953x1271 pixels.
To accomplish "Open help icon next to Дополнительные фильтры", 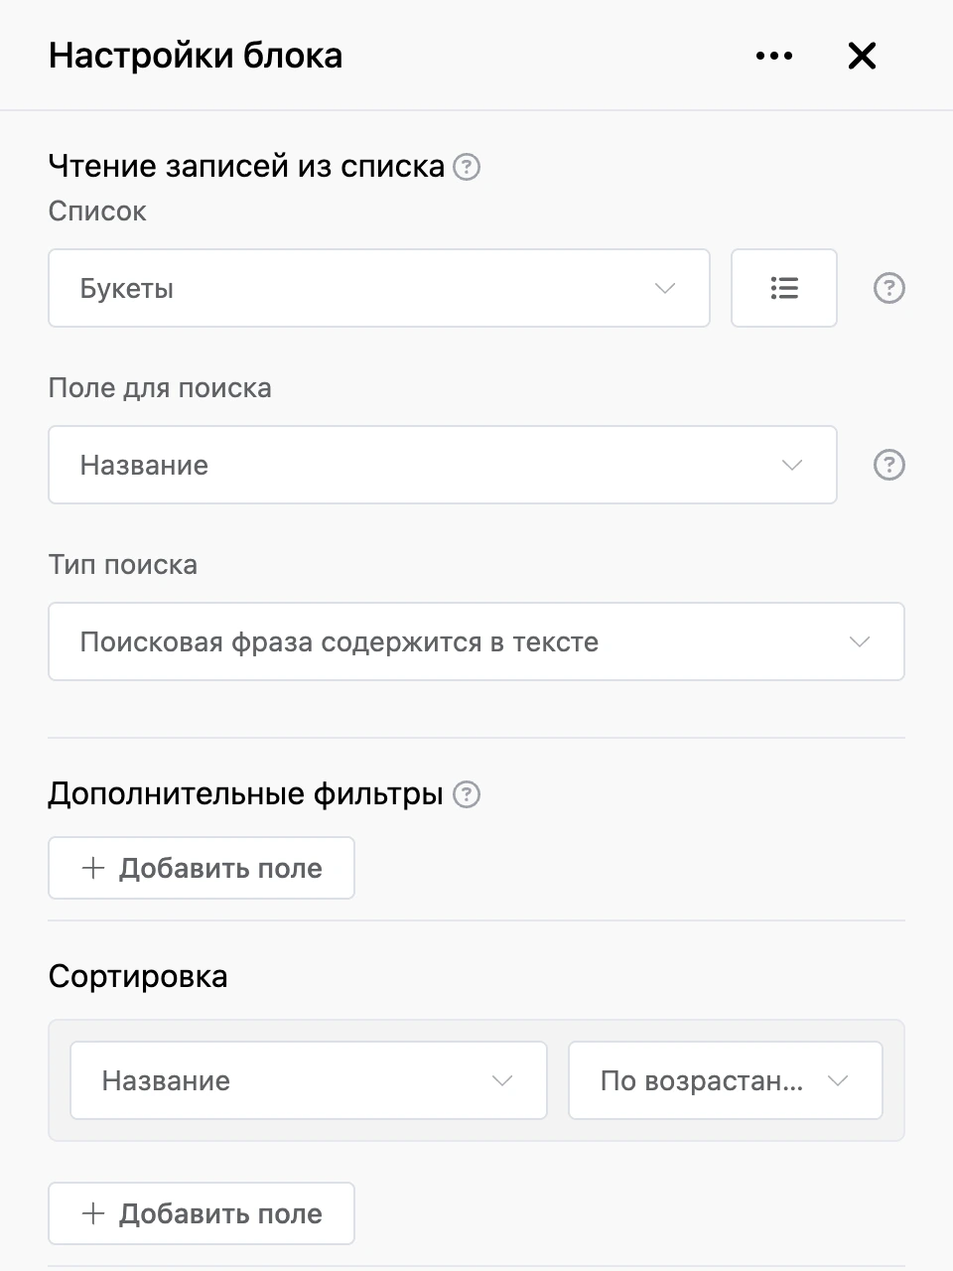I will click(x=467, y=794).
